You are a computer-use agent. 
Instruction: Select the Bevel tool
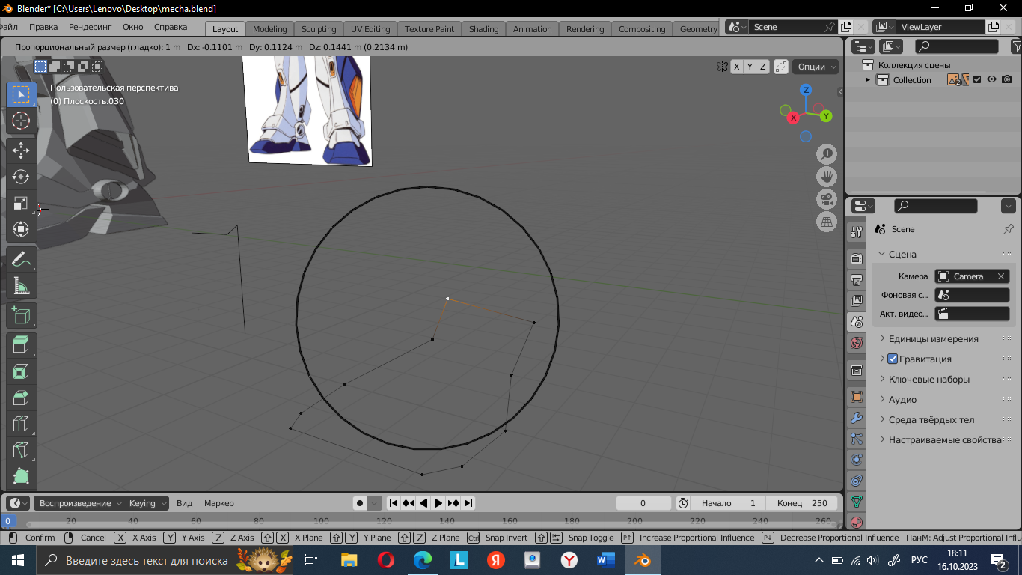pos(21,398)
